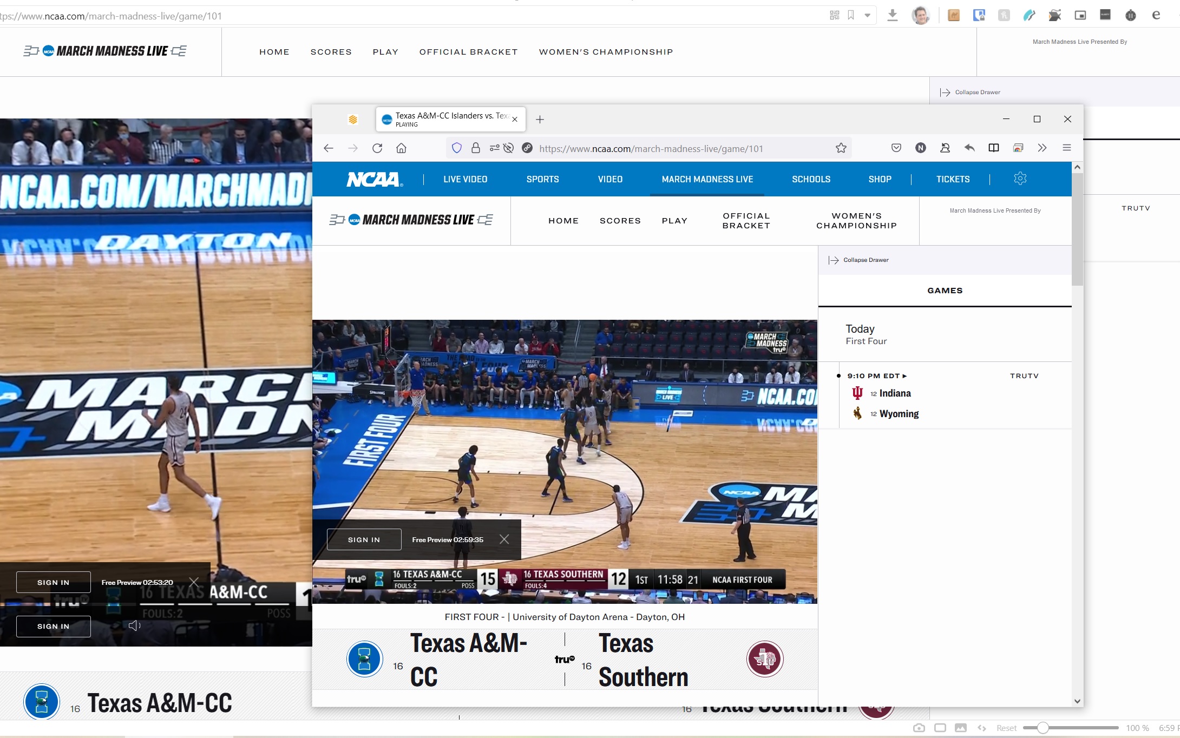This screenshot has height=738, width=1180.
Task: Open a new tab in Firefox
Action: [540, 120]
